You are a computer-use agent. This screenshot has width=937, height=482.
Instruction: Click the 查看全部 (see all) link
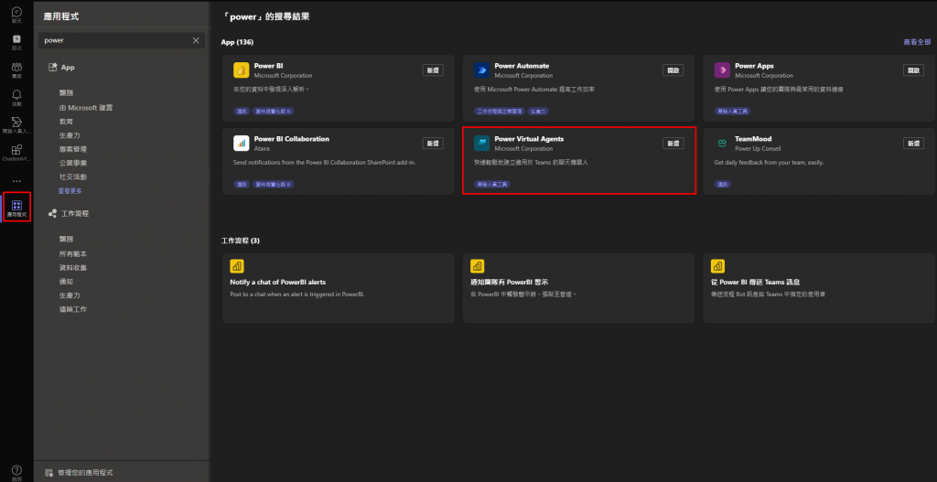pyautogui.click(x=917, y=42)
